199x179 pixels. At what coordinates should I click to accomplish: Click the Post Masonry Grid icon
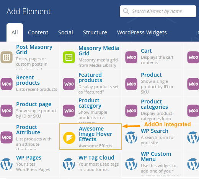click(x=7, y=57)
